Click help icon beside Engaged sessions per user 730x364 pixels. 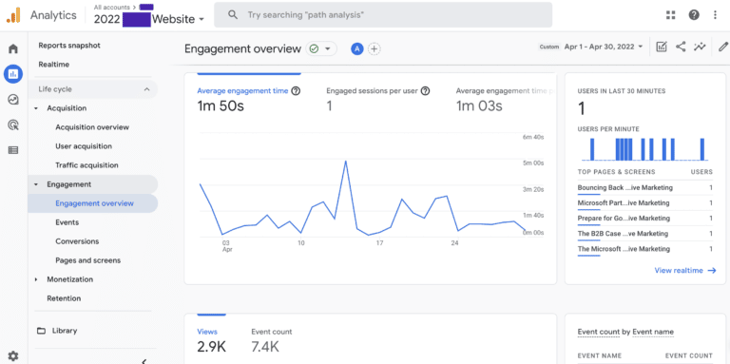click(425, 91)
